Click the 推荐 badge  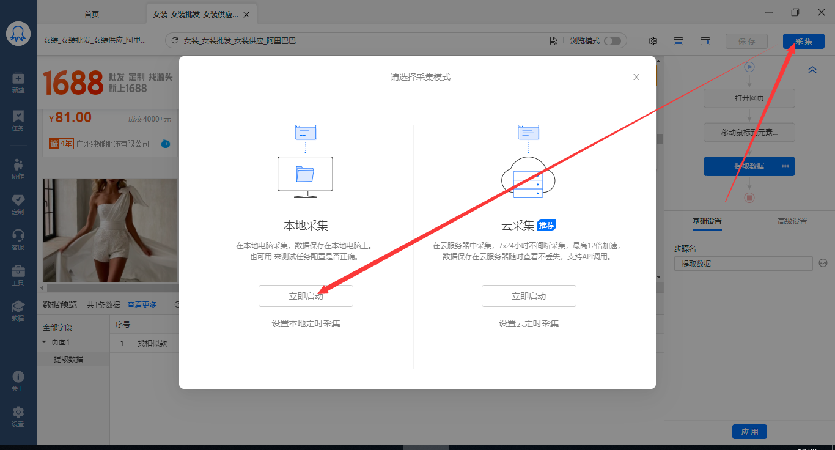[x=546, y=225]
